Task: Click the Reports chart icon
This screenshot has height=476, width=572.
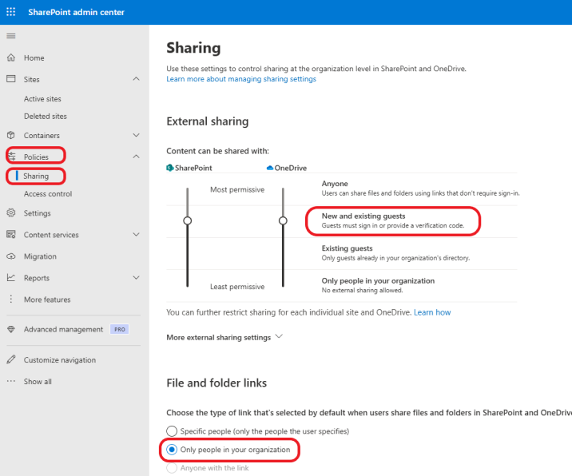Action: pyautogui.click(x=11, y=278)
